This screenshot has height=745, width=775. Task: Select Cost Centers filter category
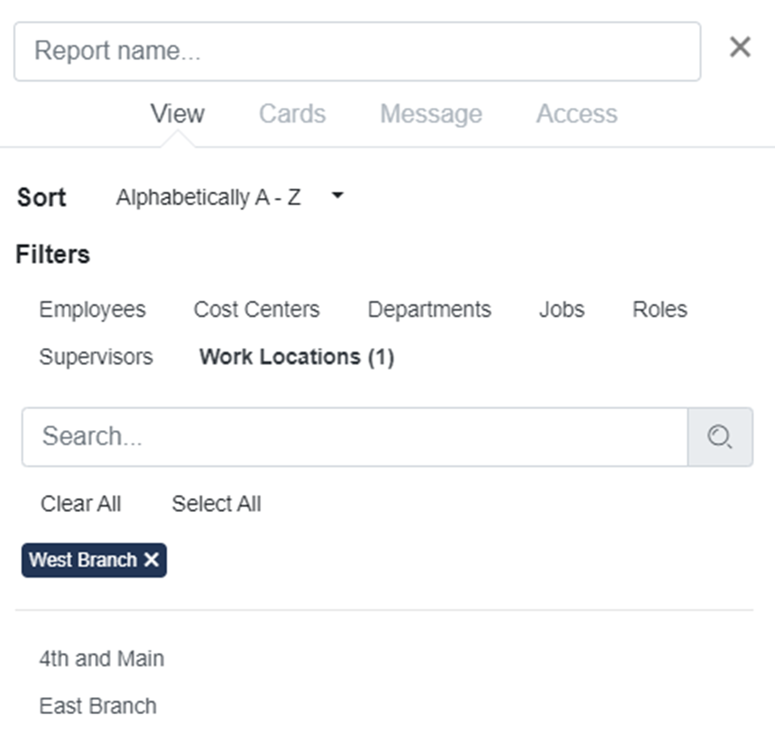point(256,309)
